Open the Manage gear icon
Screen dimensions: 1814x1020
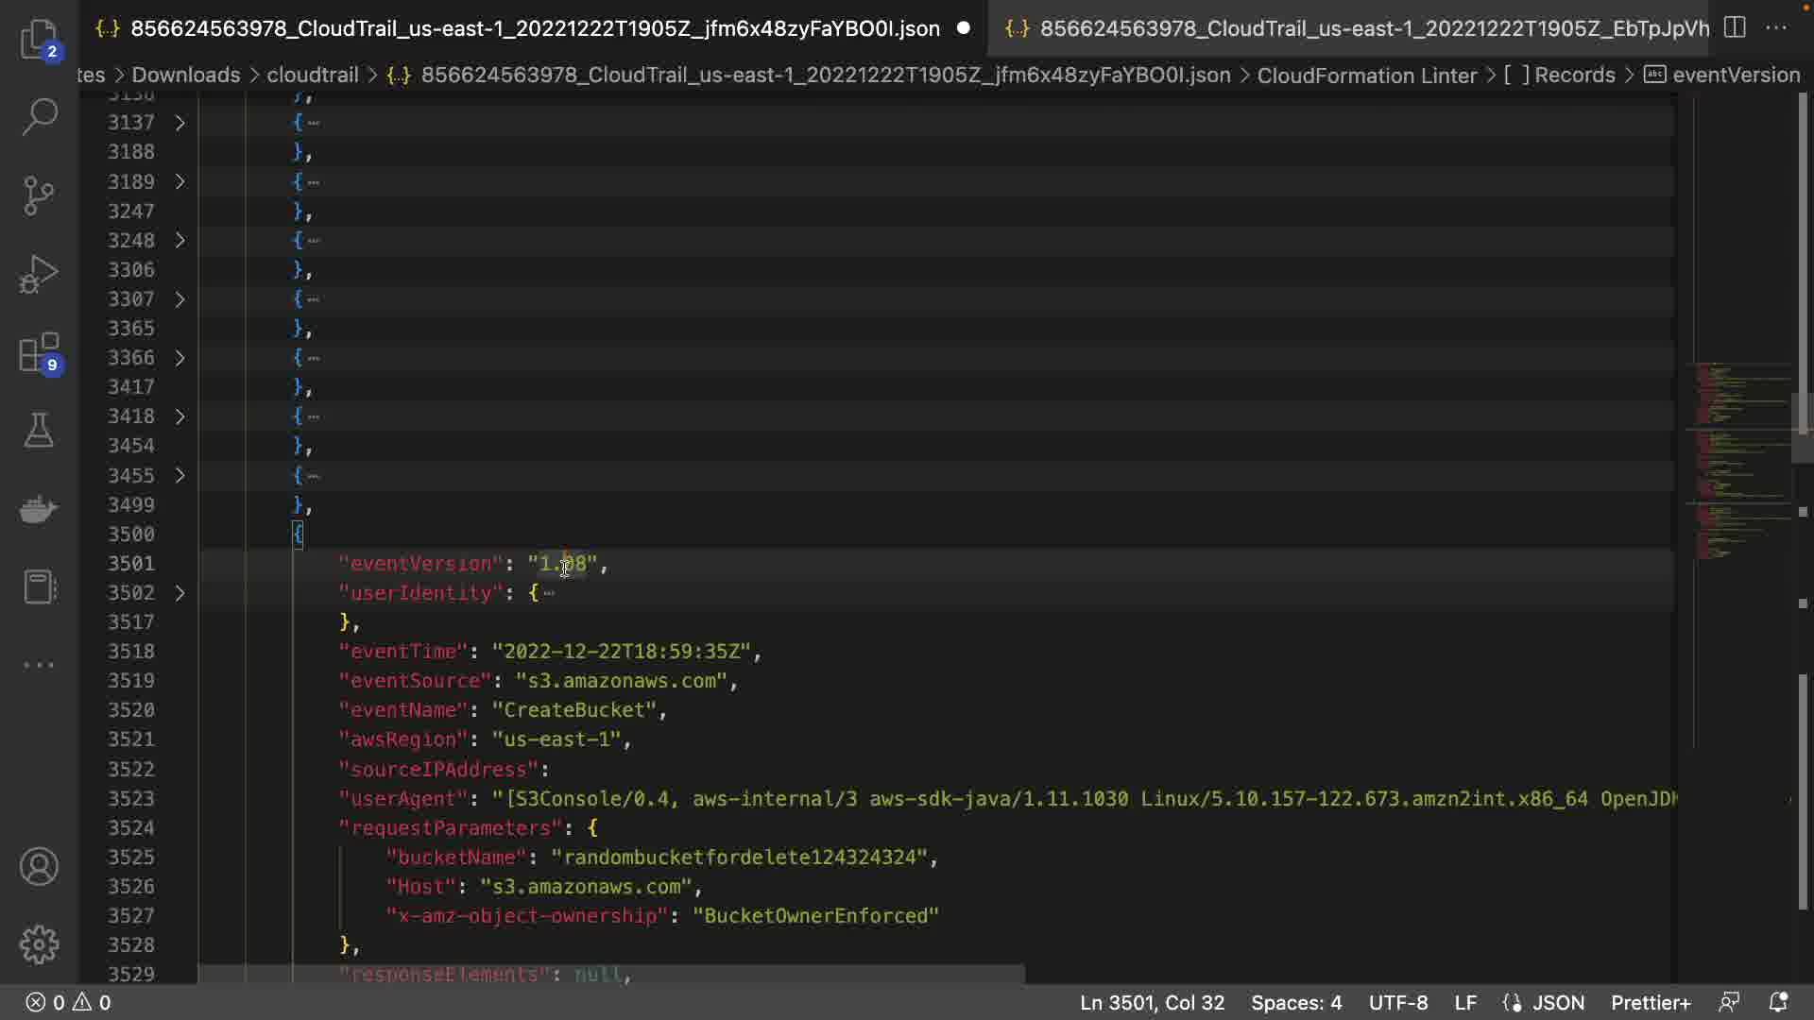(x=39, y=943)
